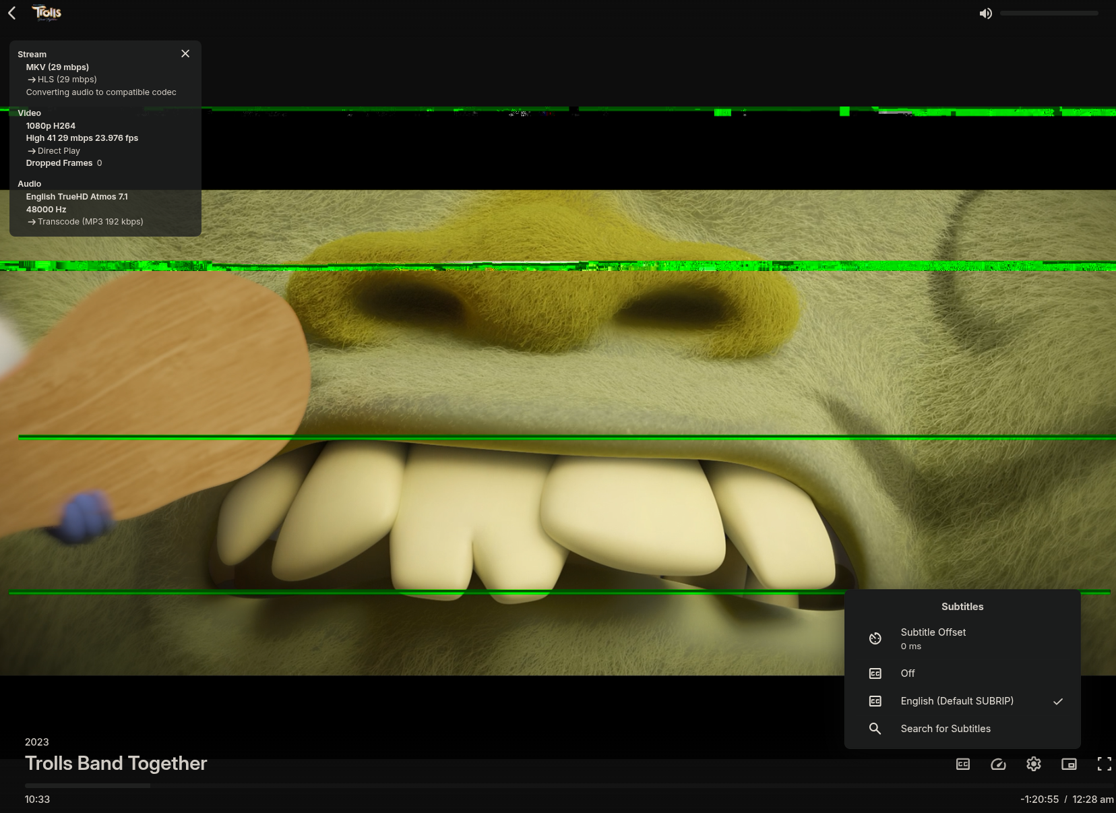Turn subtitles Off
The width and height of the screenshot is (1116, 813).
coord(908,673)
